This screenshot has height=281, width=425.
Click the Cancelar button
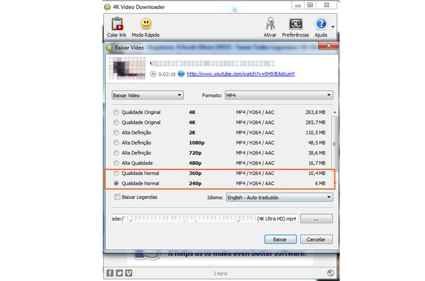pos(316,240)
